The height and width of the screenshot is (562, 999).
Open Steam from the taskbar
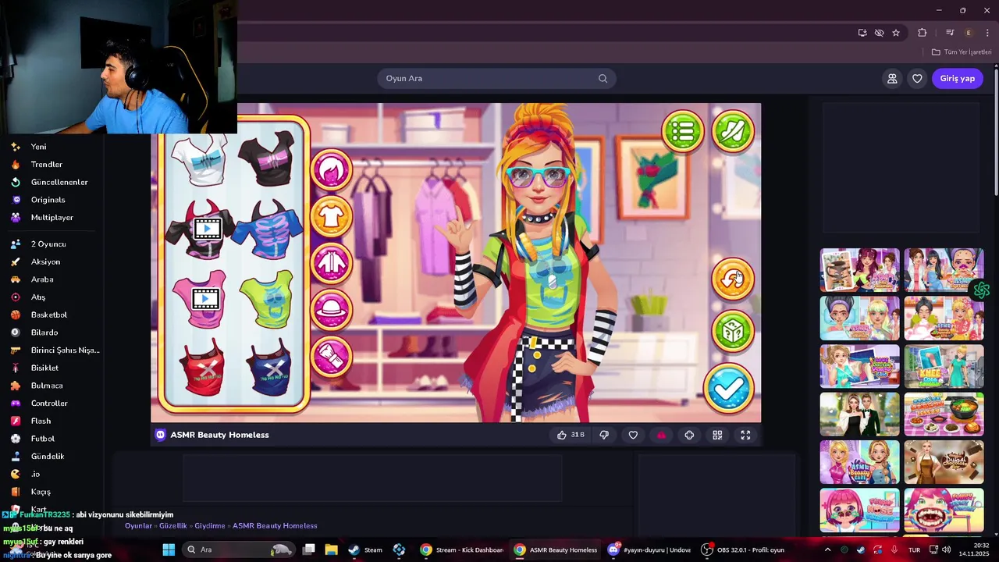click(x=365, y=550)
